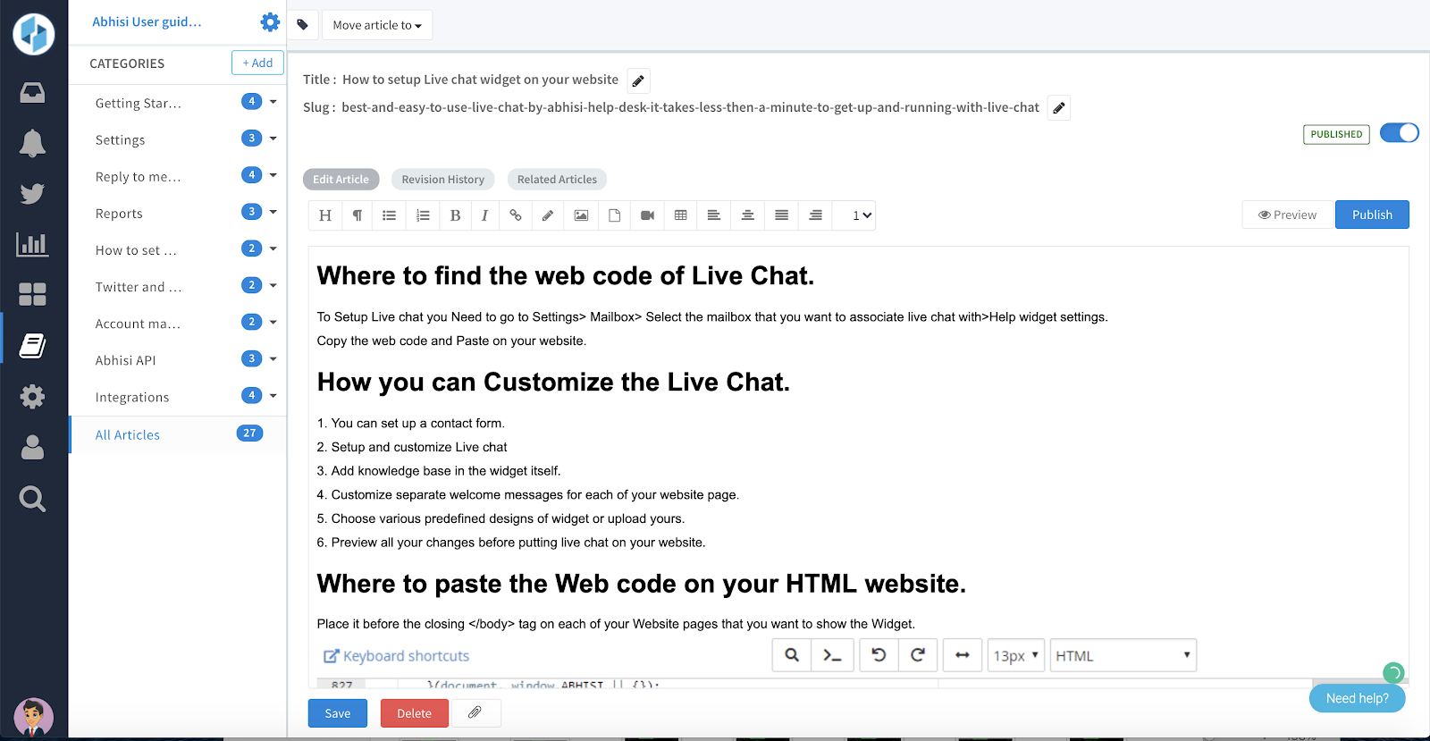
Task: Insert an image into the article
Action: click(x=581, y=215)
